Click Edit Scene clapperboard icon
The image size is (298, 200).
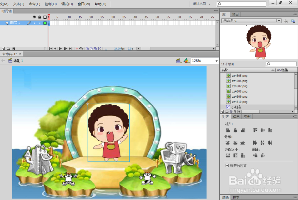pos(178,61)
